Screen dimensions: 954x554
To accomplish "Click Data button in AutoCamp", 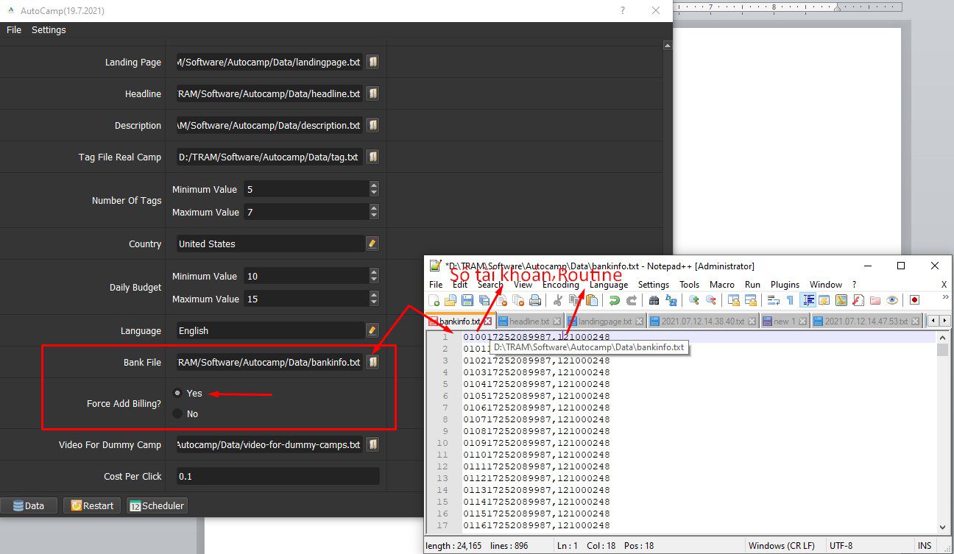I will point(28,505).
